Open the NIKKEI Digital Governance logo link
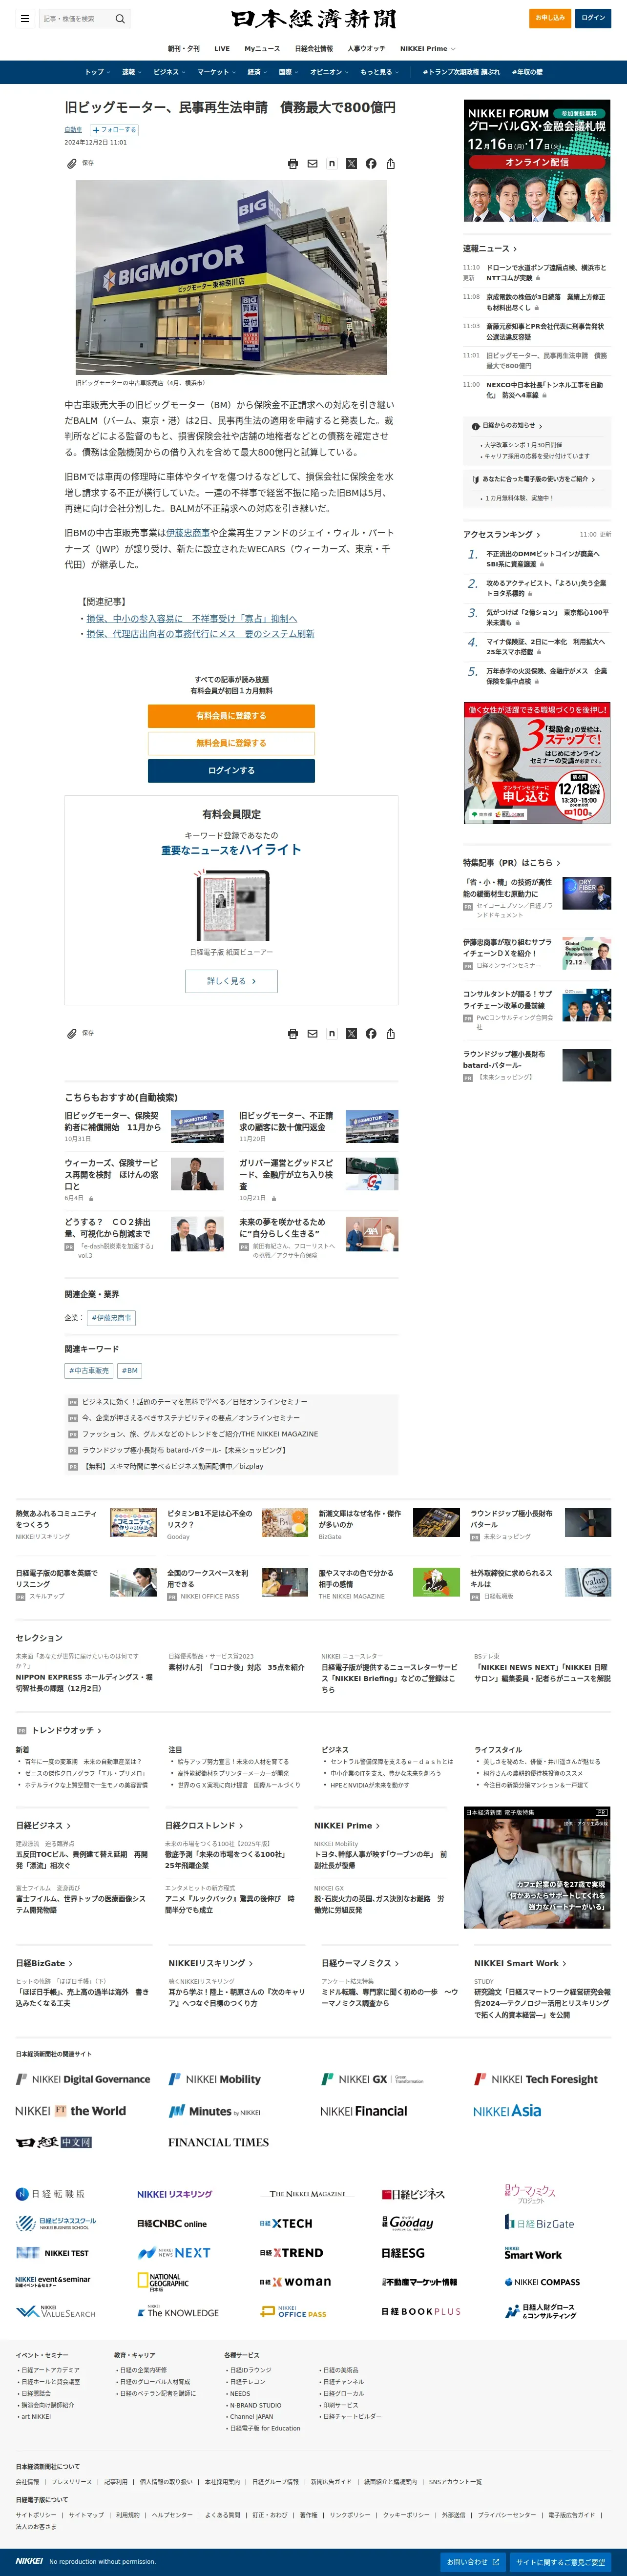The height and width of the screenshot is (2576, 627). click(x=83, y=2079)
